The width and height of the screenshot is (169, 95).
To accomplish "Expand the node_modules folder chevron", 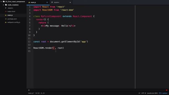I will coord(3,5).
